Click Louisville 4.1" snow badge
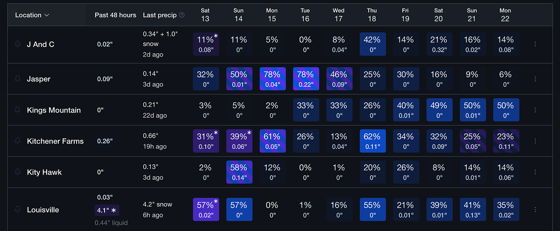The height and width of the screenshot is (231, 560). pos(106,210)
